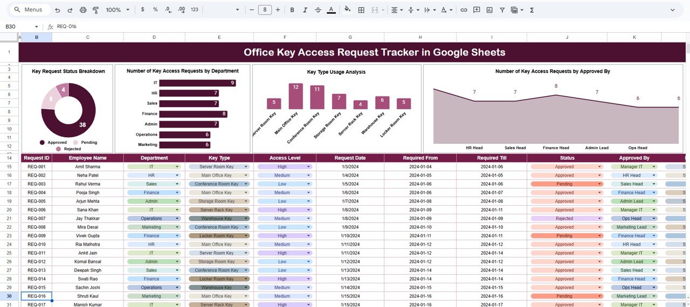Expand the Name box dropdown arrow
The image size is (690, 307).
tap(37, 26)
